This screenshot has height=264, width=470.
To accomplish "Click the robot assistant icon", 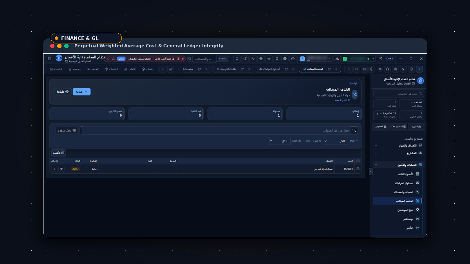I will click(x=395, y=69).
